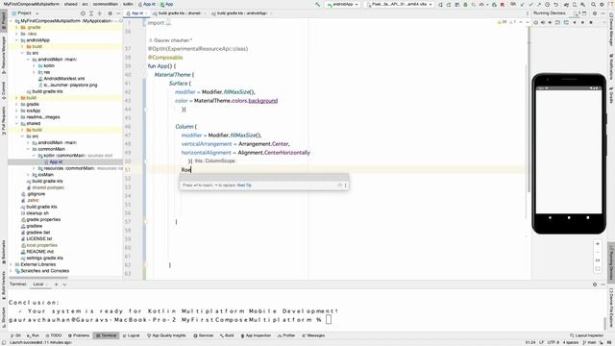The height and width of the screenshot is (346, 615).
Task: Open Device Manager side panel
Action: click(611, 30)
